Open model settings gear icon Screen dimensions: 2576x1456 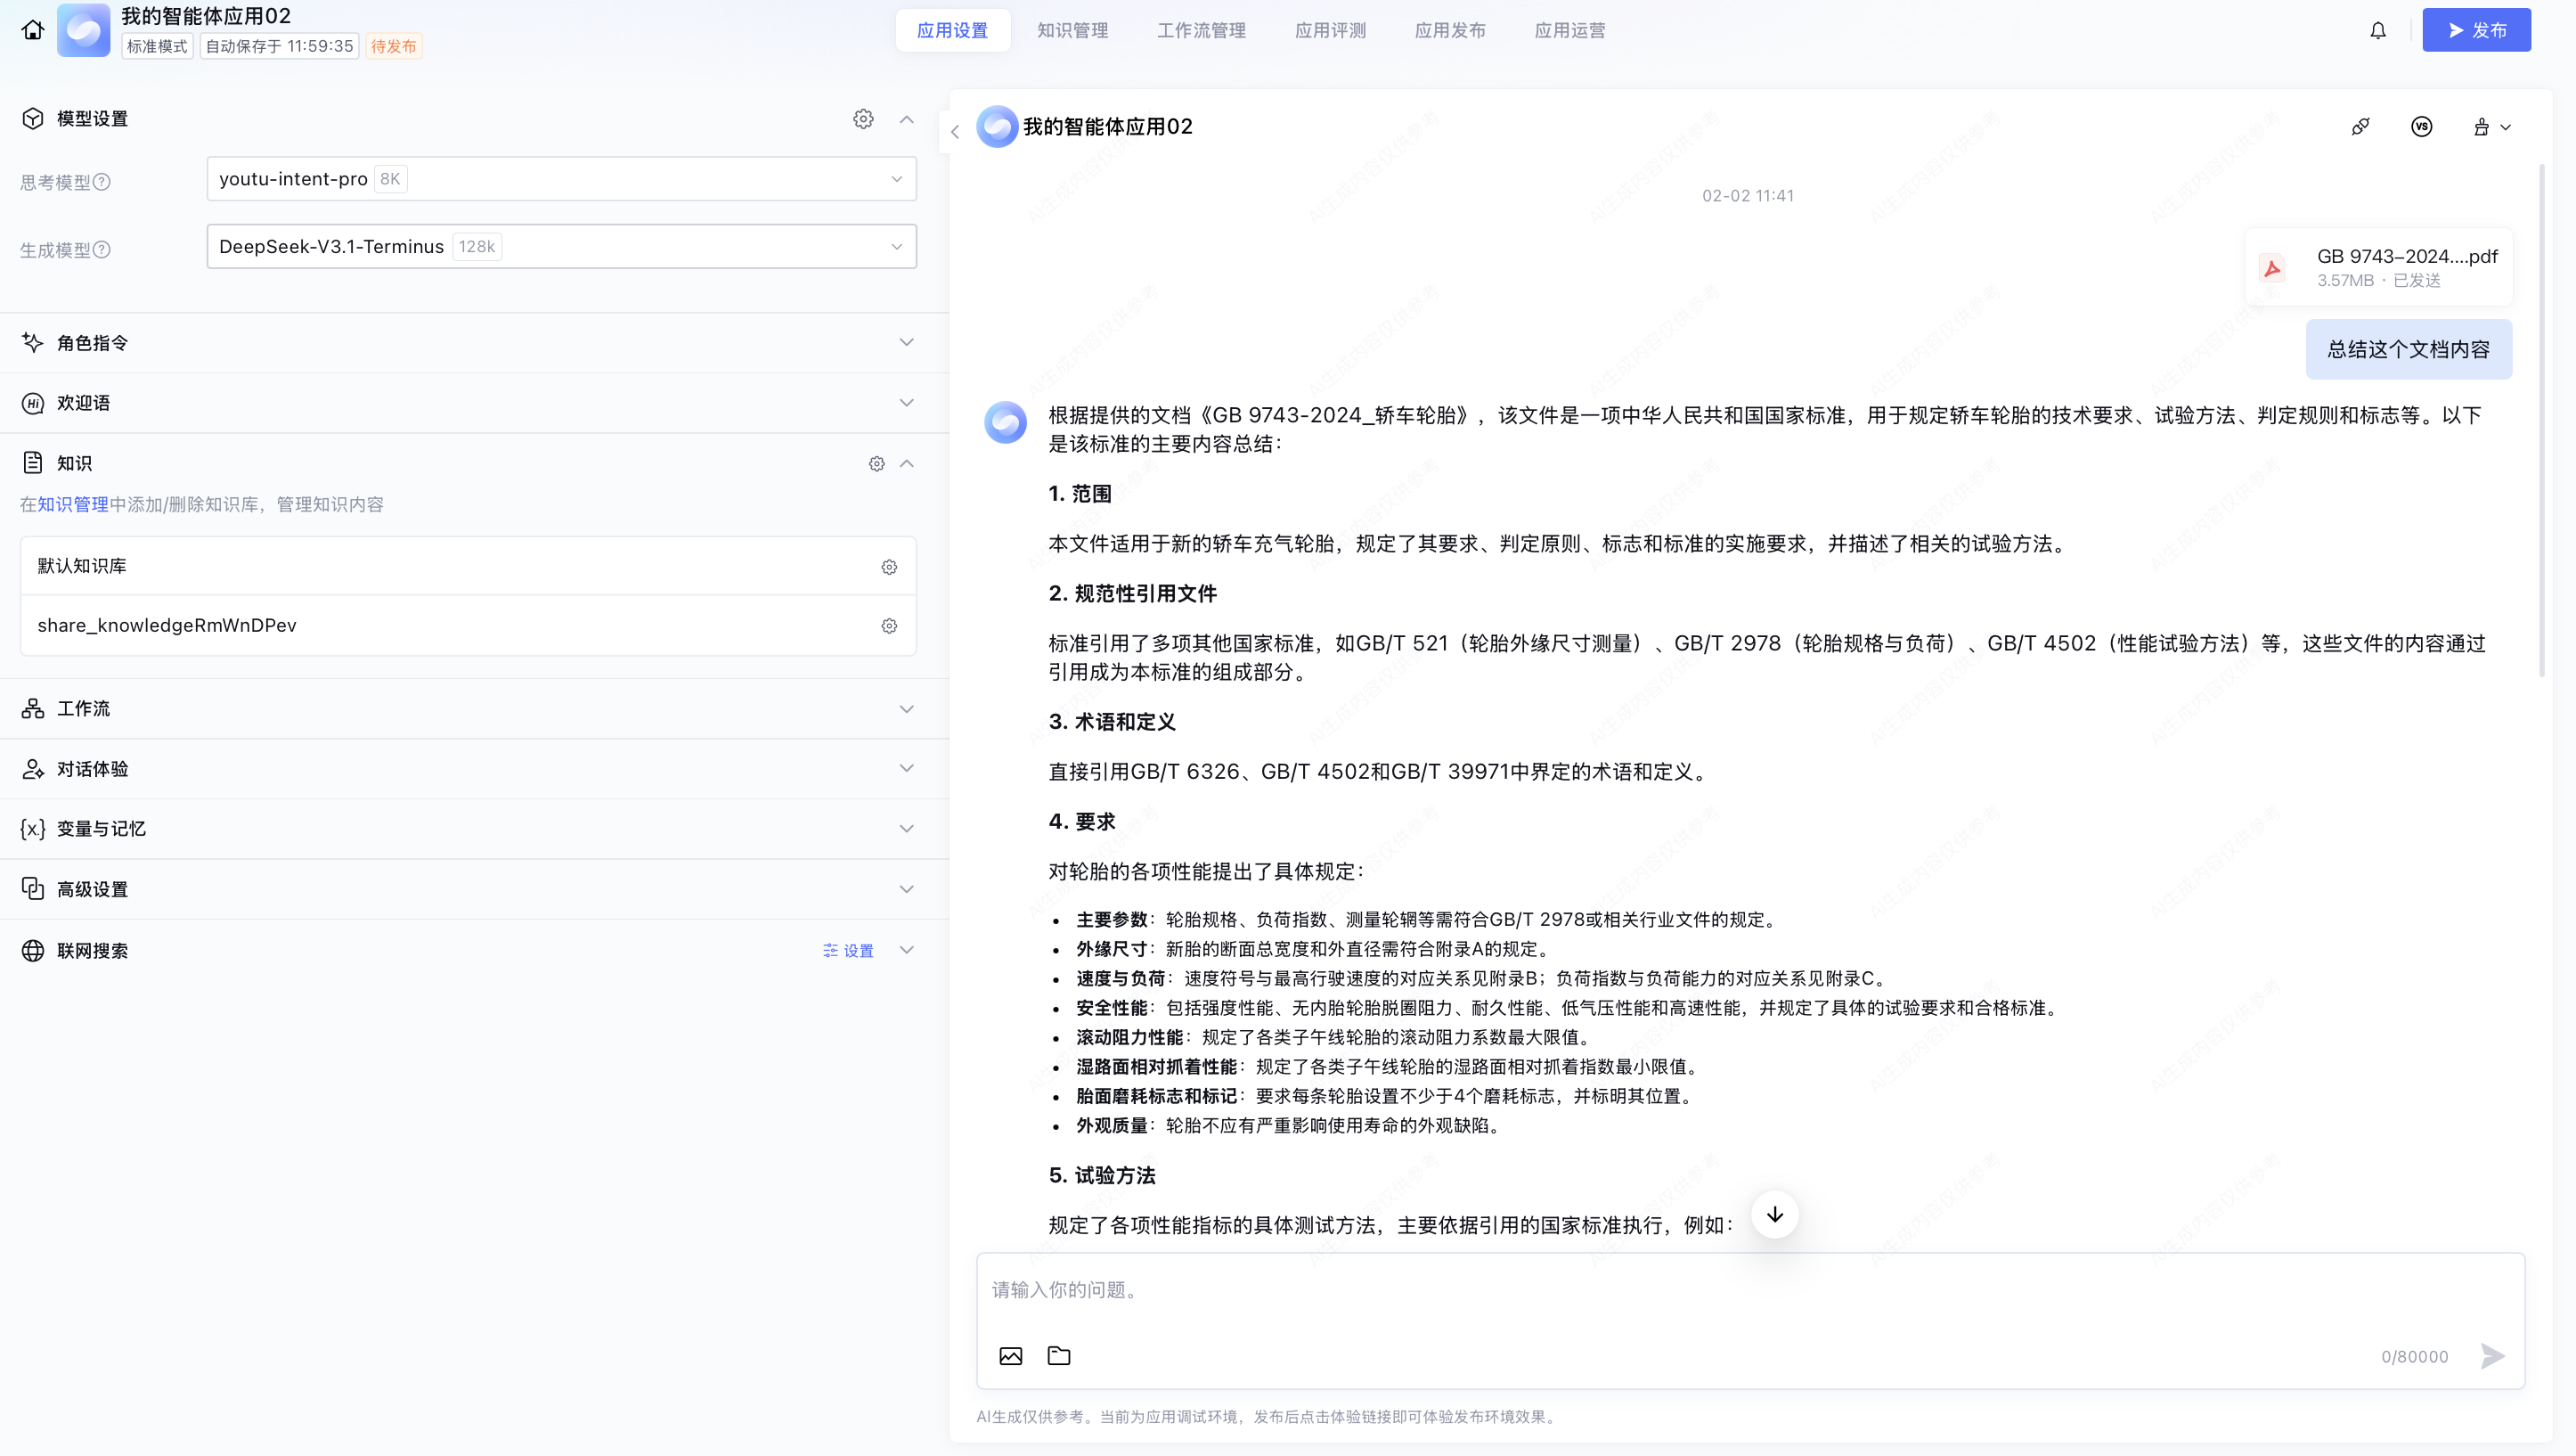tap(863, 119)
